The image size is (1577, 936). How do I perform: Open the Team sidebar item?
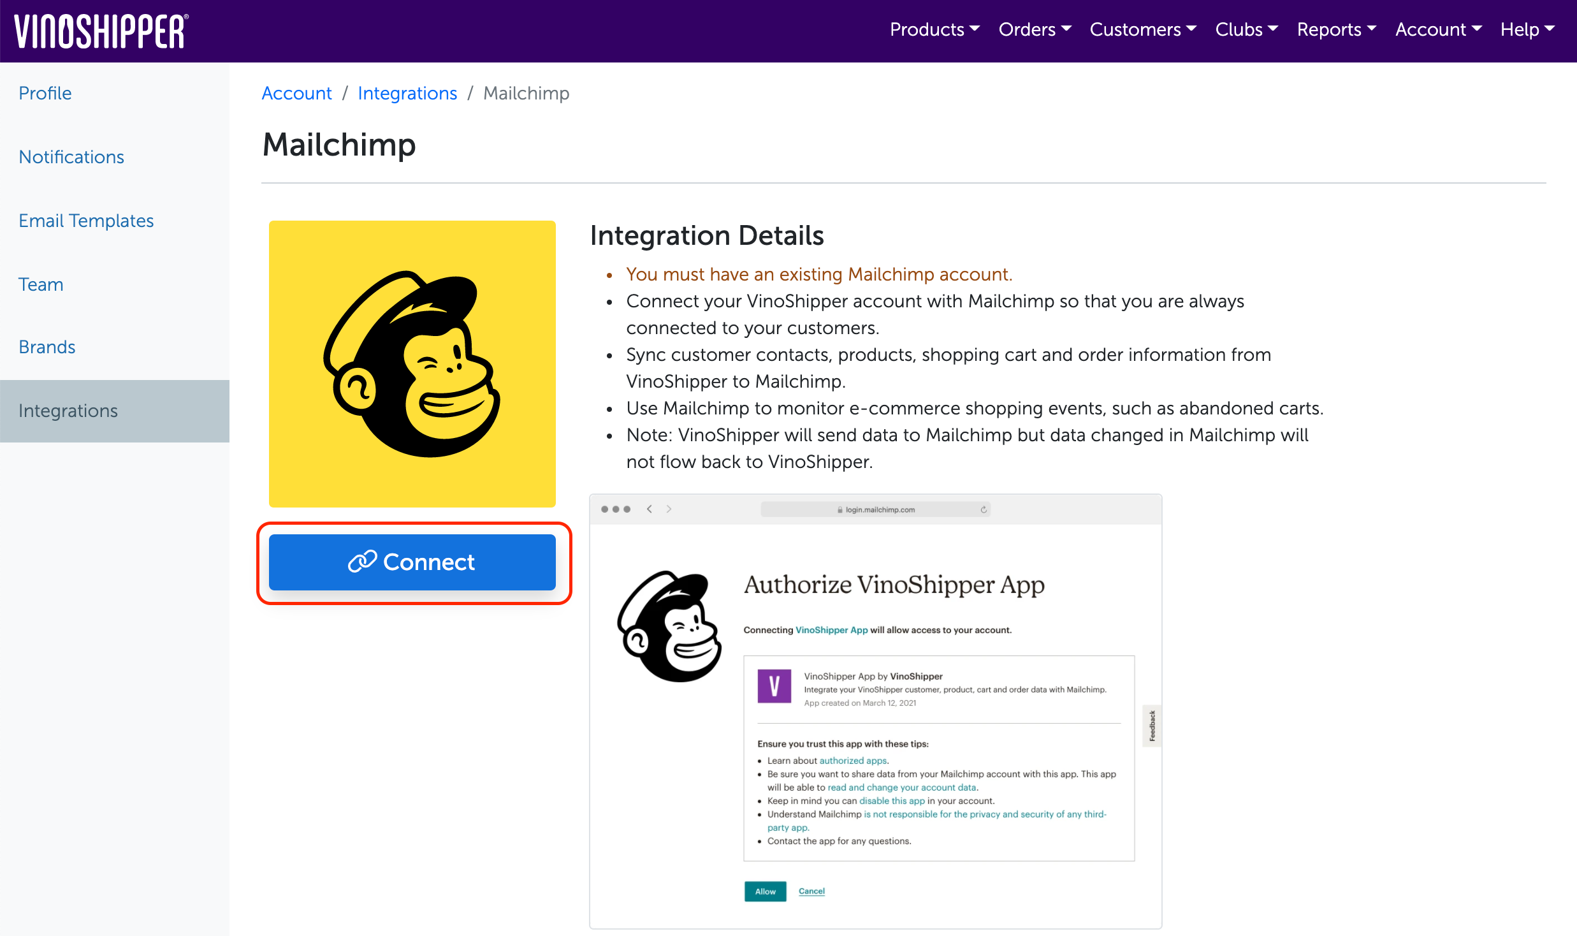tap(41, 284)
